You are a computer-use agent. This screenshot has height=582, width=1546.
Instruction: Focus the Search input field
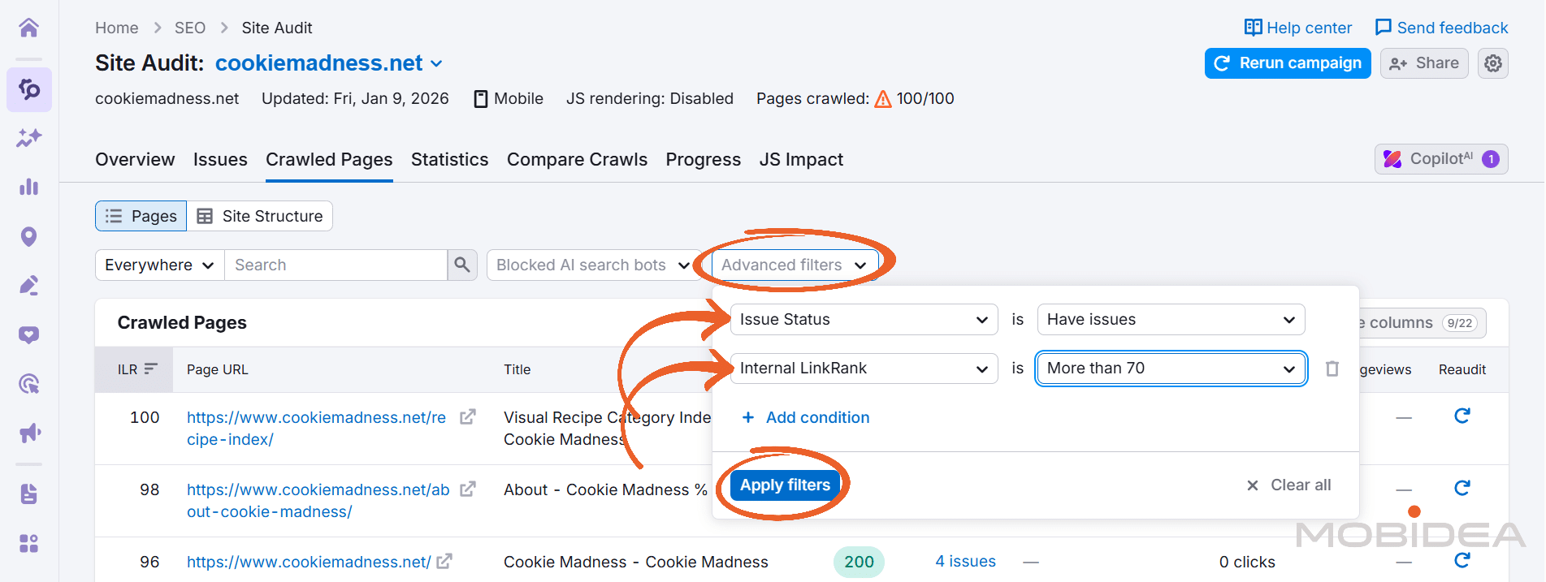[336, 265]
